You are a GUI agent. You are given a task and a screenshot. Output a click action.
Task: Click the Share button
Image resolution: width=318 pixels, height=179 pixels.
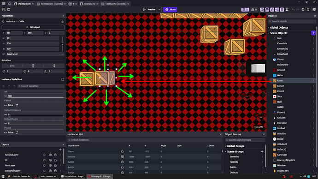(x=170, y=10)
